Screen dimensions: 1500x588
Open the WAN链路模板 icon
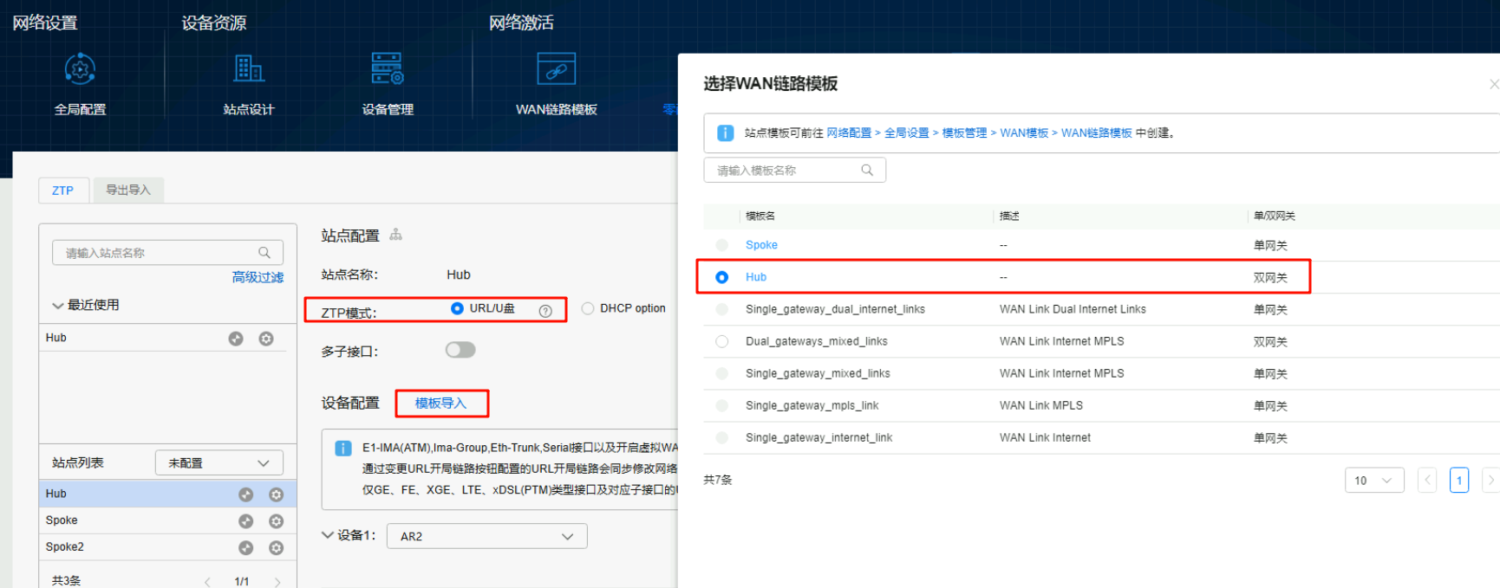[x=556, y=69]
